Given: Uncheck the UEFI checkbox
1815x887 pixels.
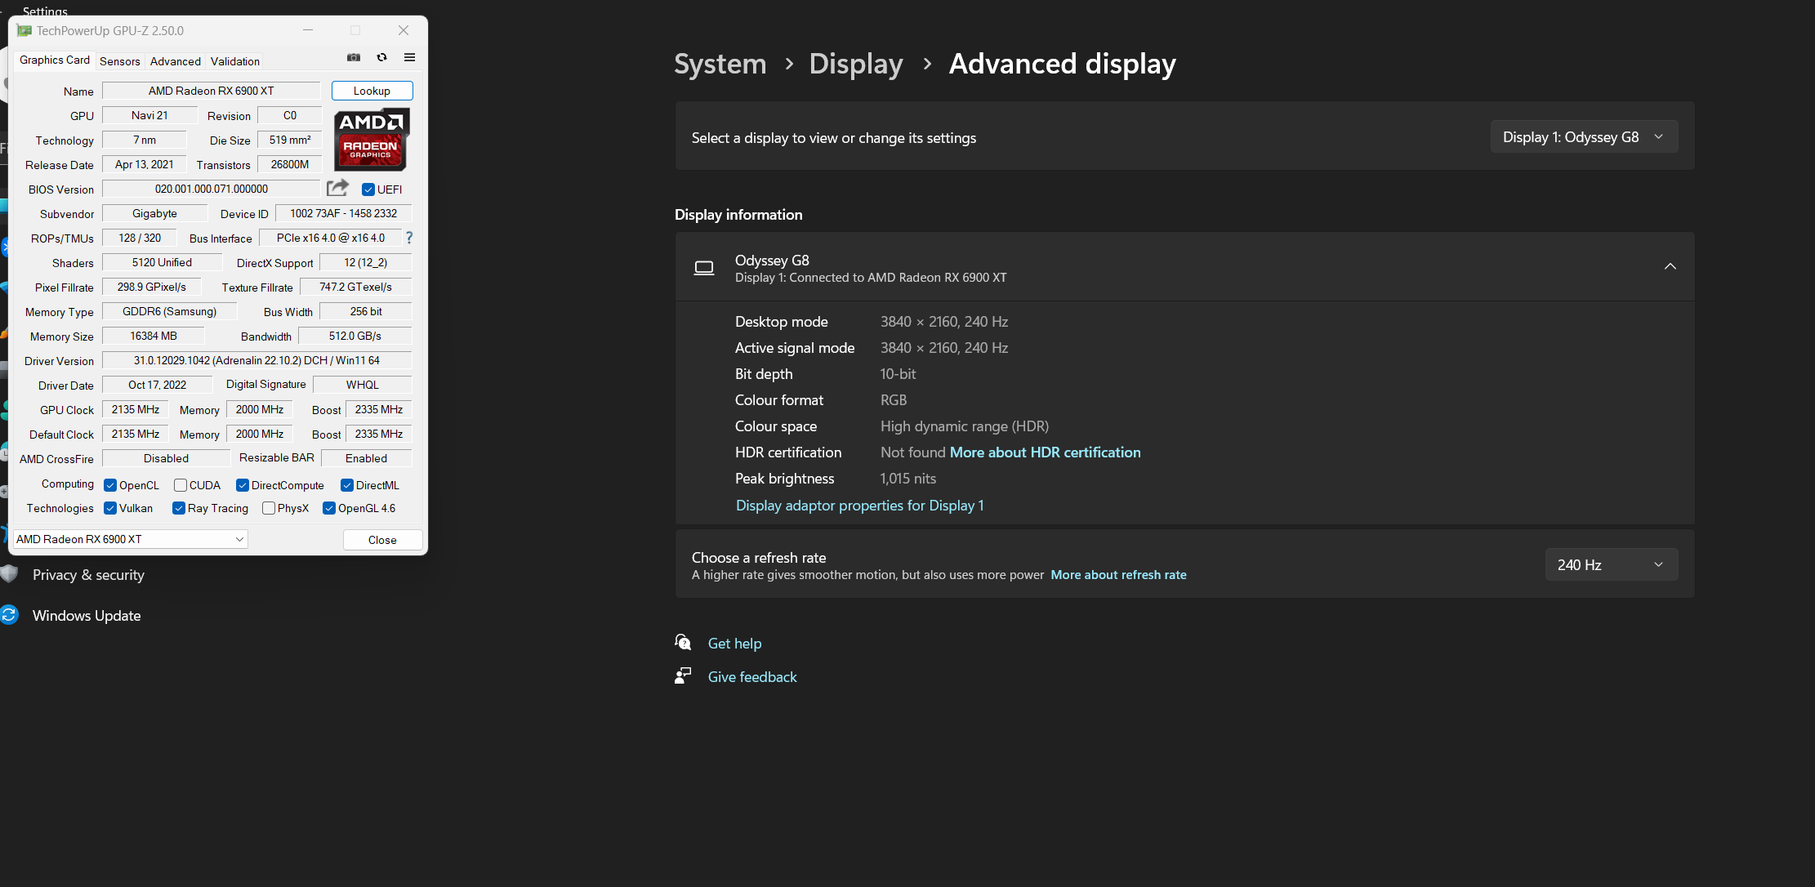Looking at the screenshot, I should (368, 189).
